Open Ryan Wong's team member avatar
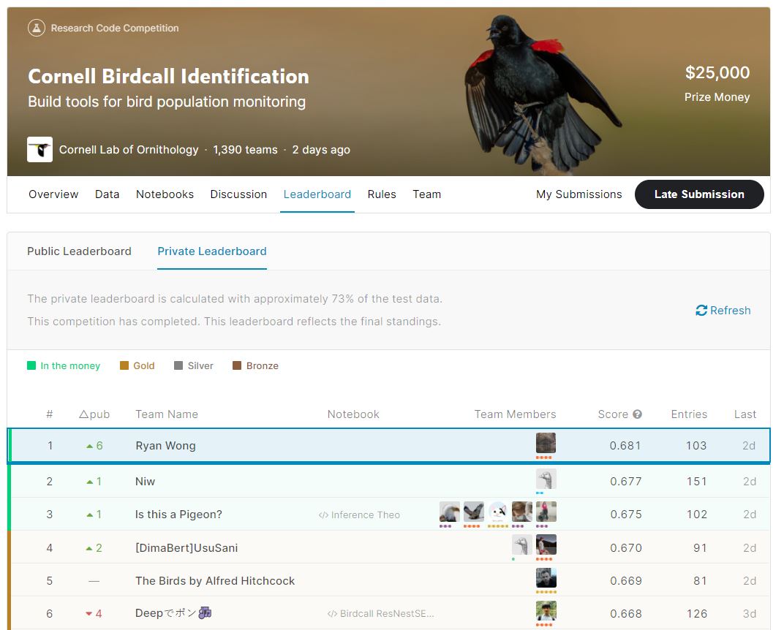This screenshot has width=784, height=630. (546, 443)
